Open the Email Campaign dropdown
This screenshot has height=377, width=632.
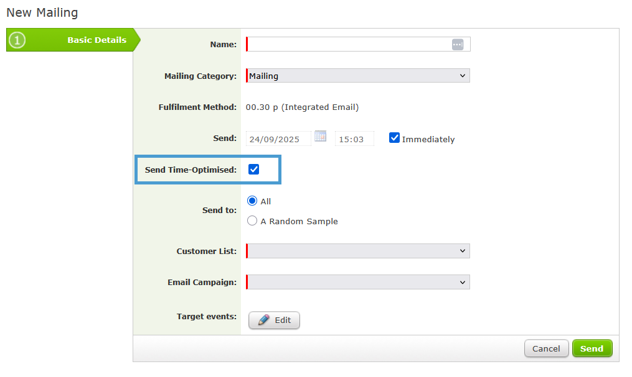[x=358, y=282]
